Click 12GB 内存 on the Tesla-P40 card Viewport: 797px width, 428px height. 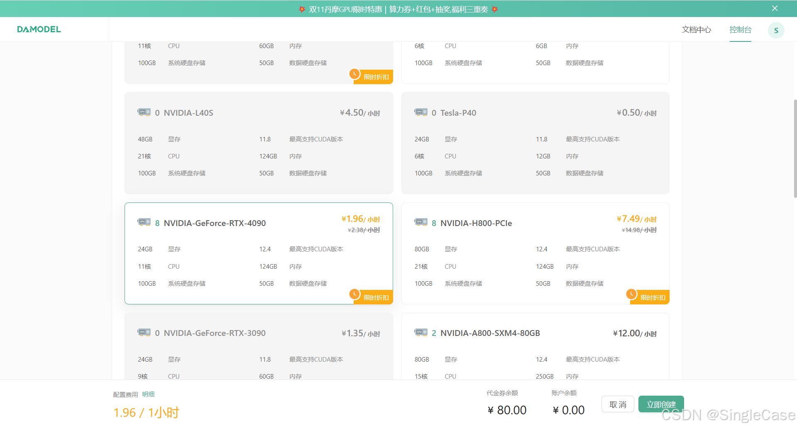(557, 156)
